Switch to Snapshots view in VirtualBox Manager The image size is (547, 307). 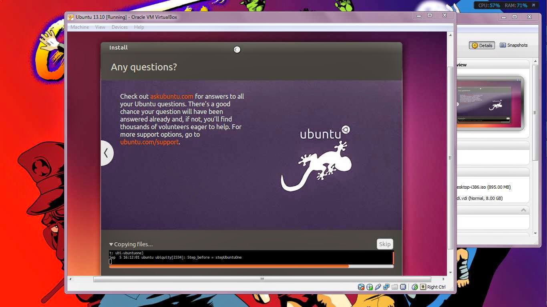514,45
